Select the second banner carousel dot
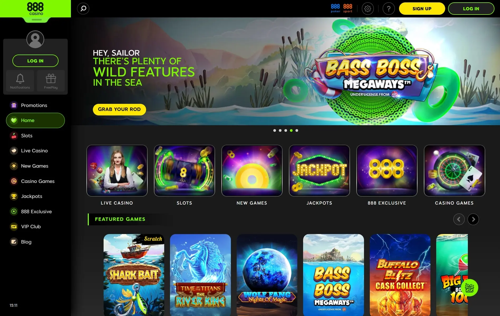 pos(280,130)
